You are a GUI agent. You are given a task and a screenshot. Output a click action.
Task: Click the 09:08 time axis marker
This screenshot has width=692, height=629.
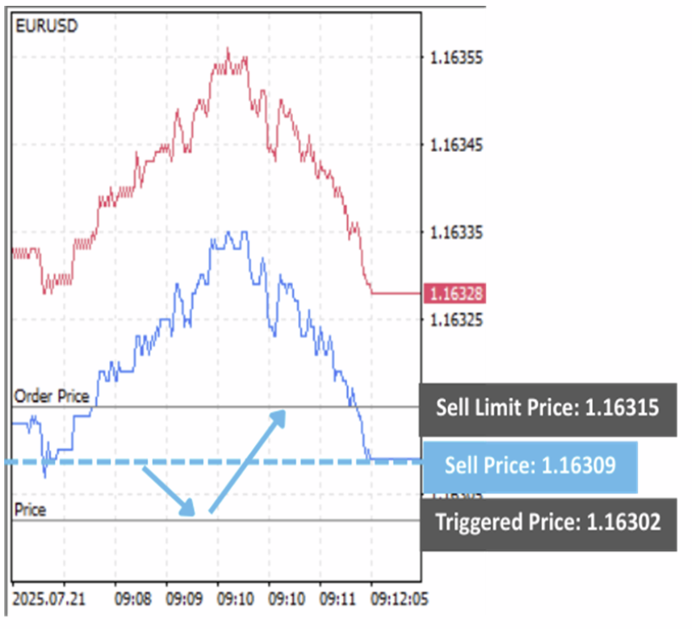[134, 598]
